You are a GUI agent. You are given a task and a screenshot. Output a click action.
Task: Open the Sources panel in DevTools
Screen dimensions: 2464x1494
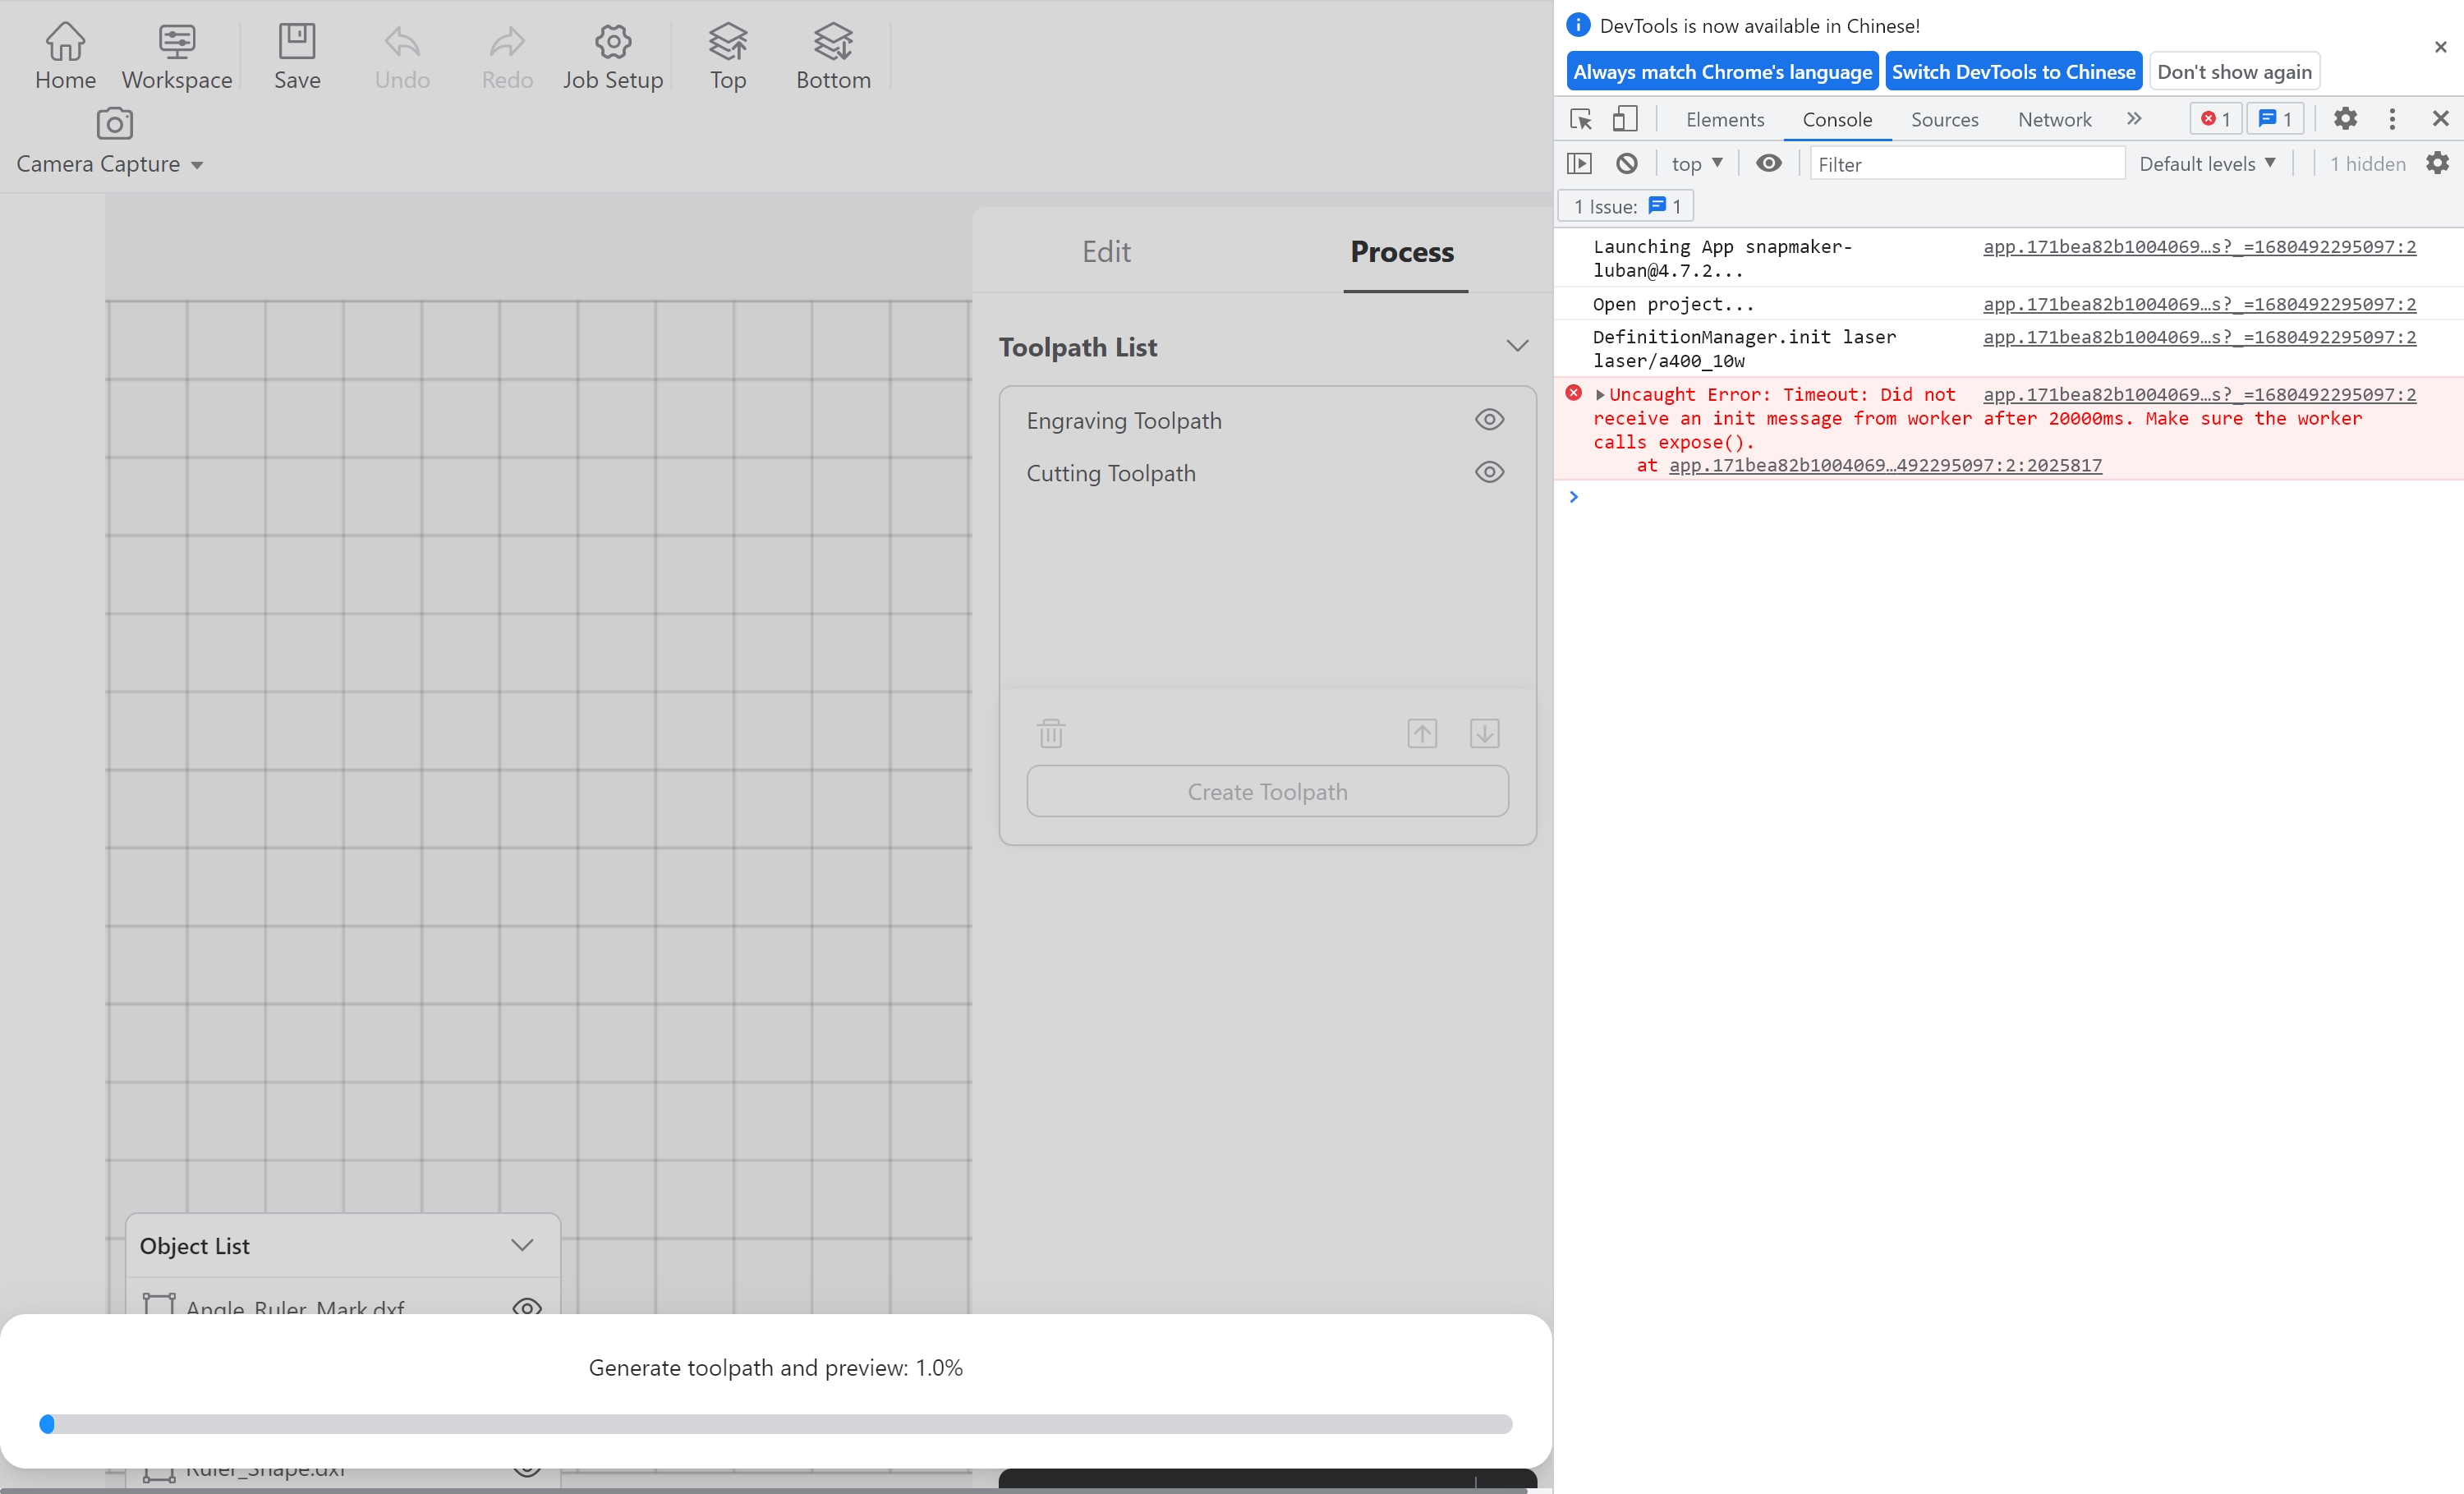(x=1943, y=119)
